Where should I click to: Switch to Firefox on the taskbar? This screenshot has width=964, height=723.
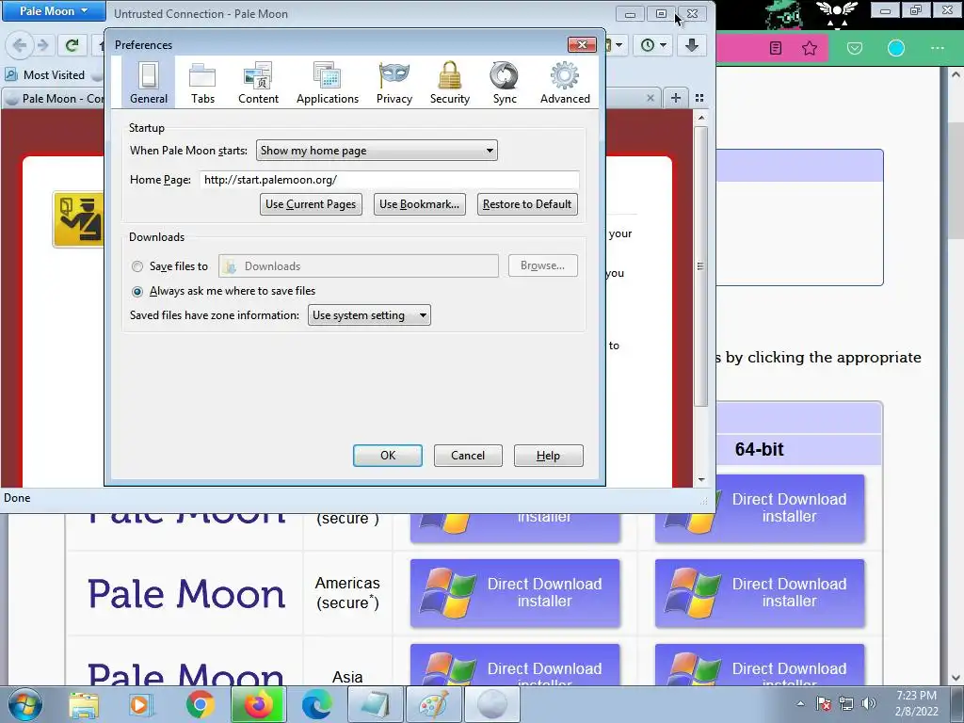tap(258, 704)
